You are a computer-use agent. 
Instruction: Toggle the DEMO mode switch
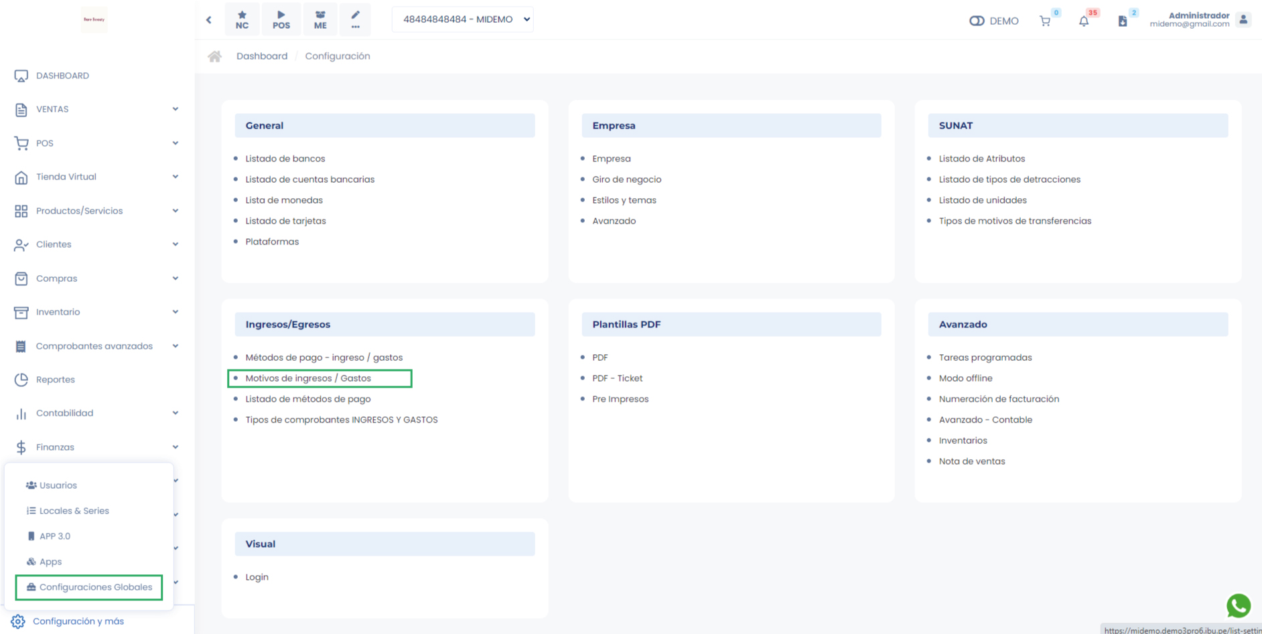click(x=977, y=21)
